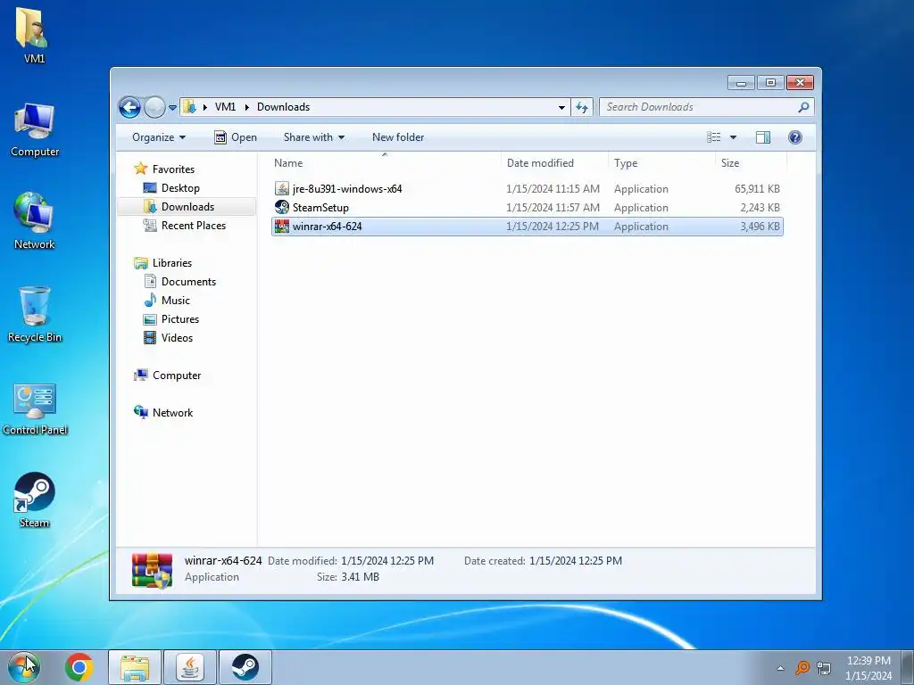Open the Organize menu
The image size is (914, 685).
coord(159,137)
